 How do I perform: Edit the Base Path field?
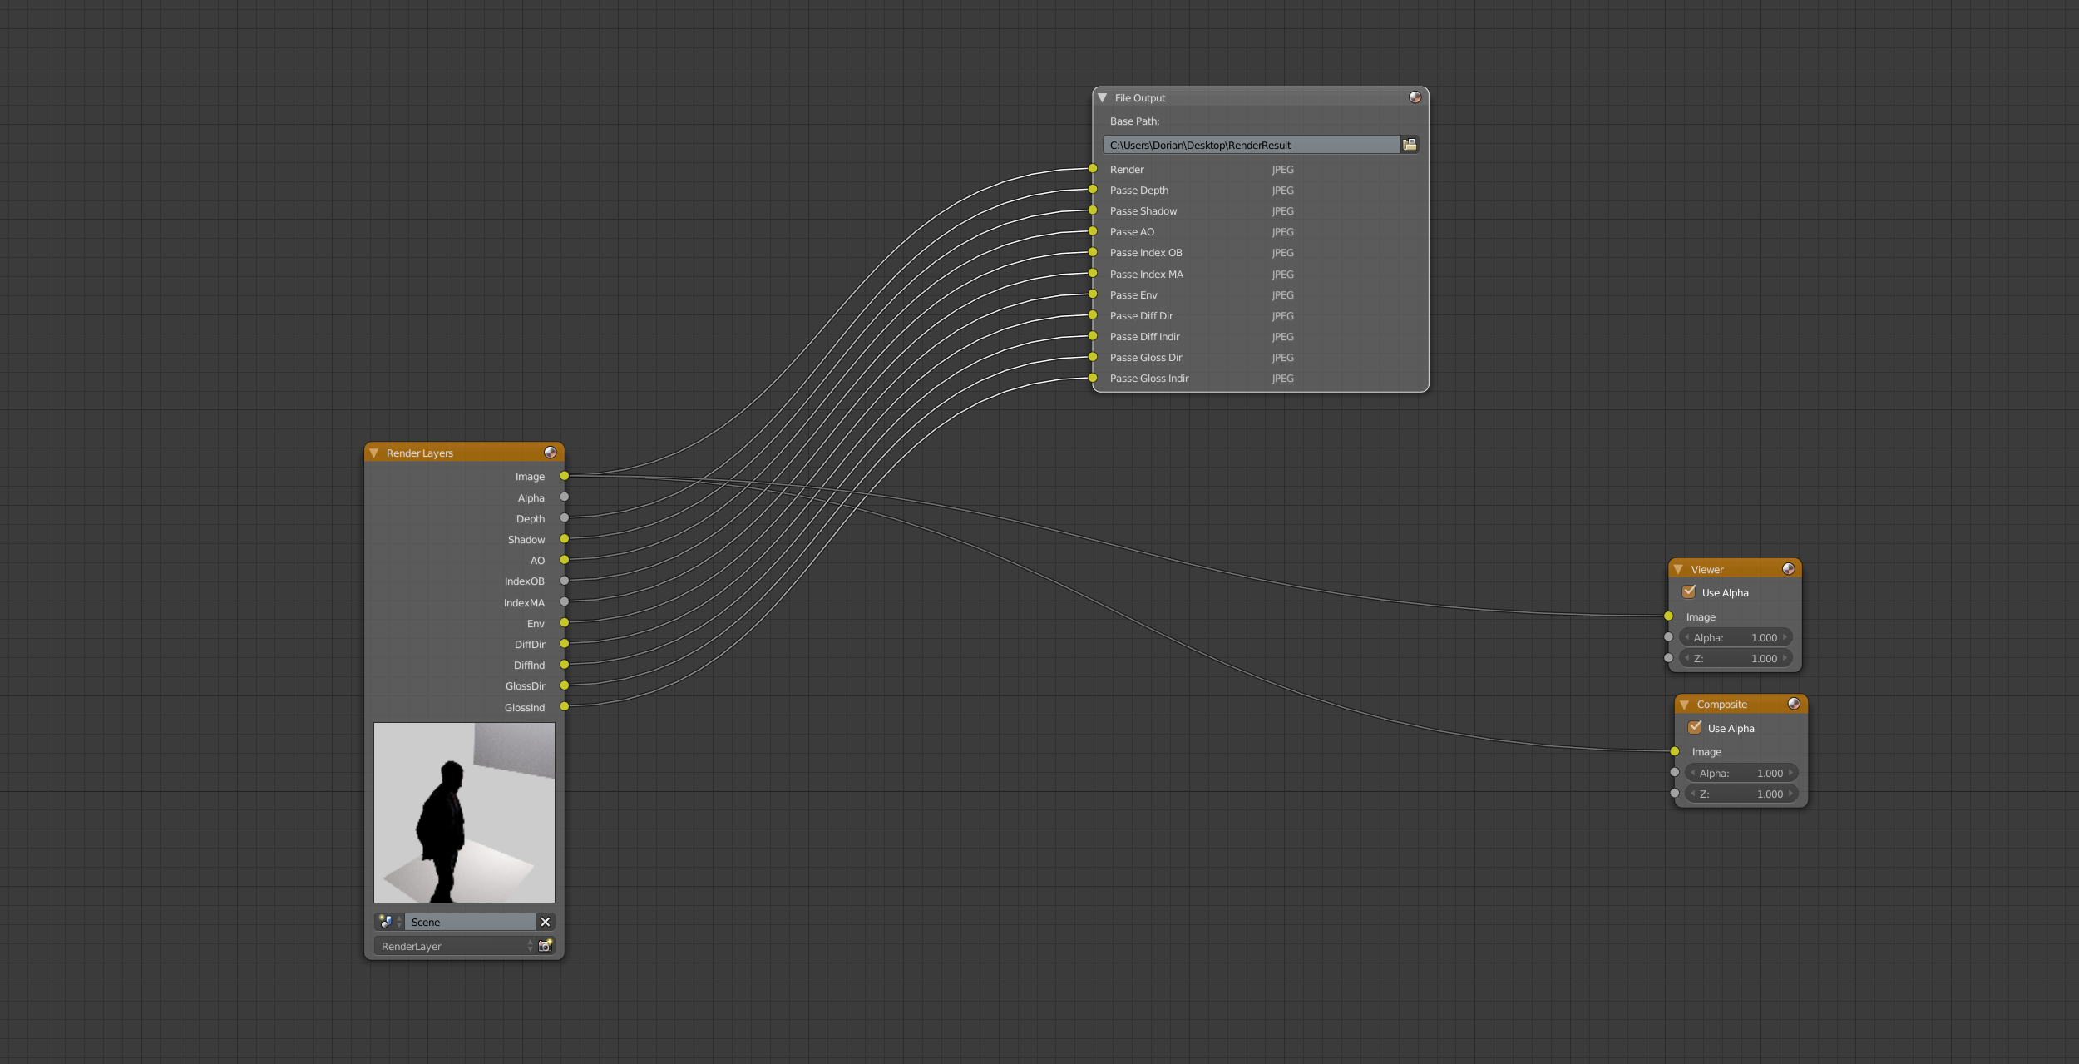coord(1252,145)
